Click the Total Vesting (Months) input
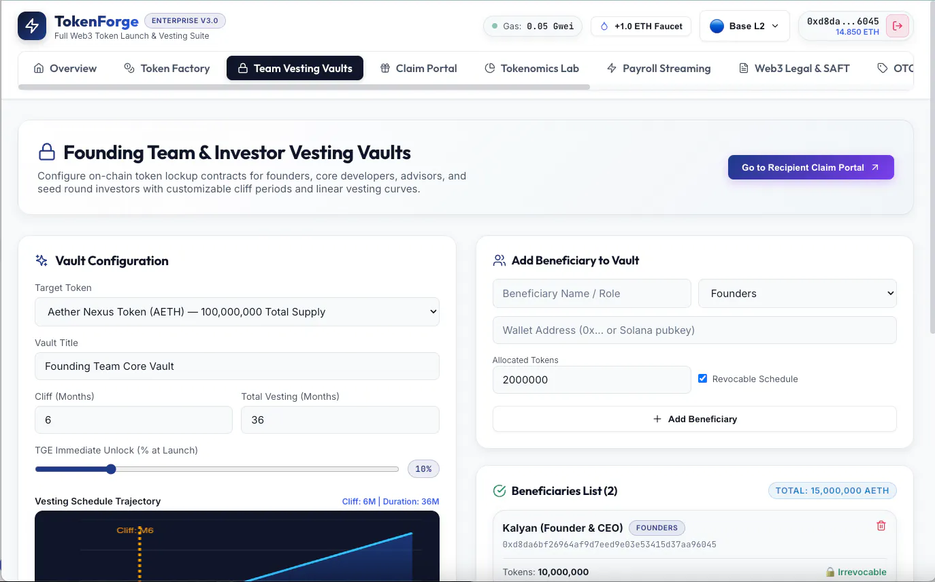Screen dimensions: 935x582 click(x=340, y=420)
